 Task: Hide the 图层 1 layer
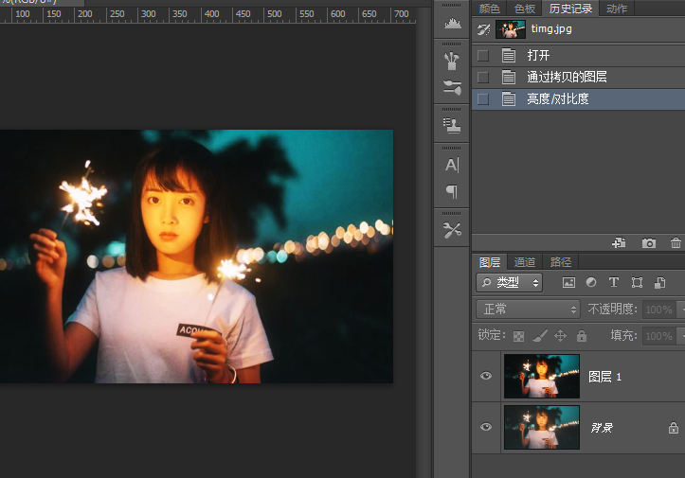coord(486,376)
